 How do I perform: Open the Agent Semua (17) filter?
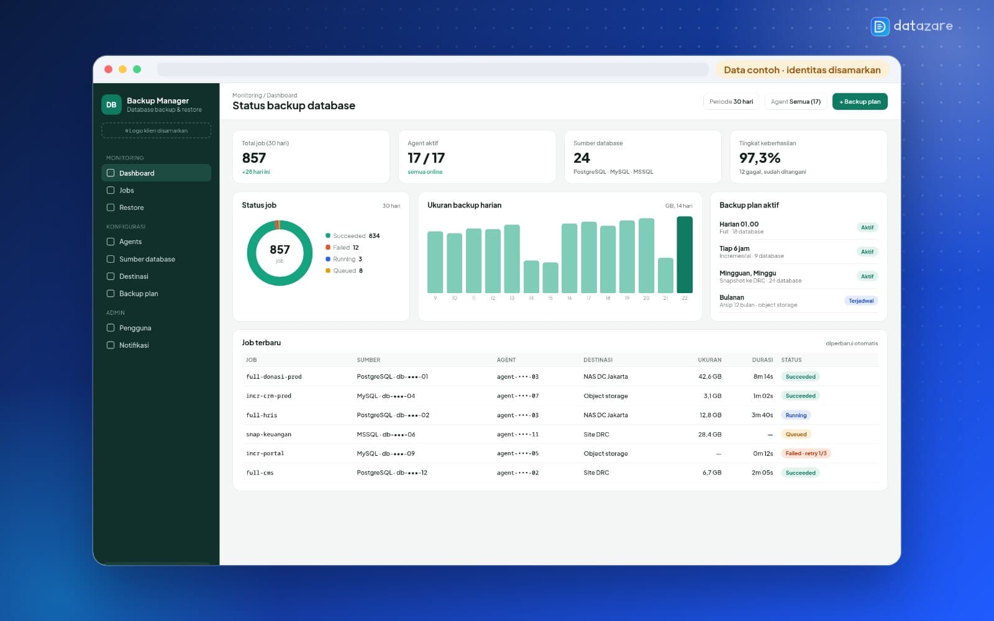(x=796, y=102)
